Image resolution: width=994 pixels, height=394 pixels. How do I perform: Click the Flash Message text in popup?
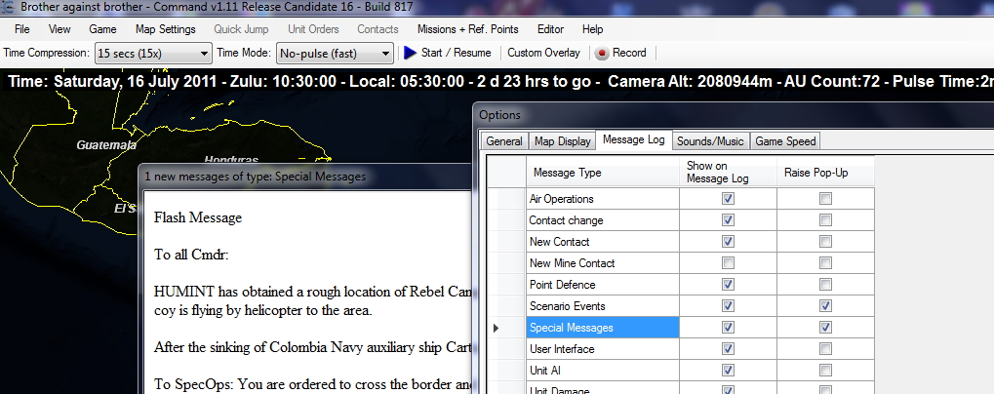[198, 217]
